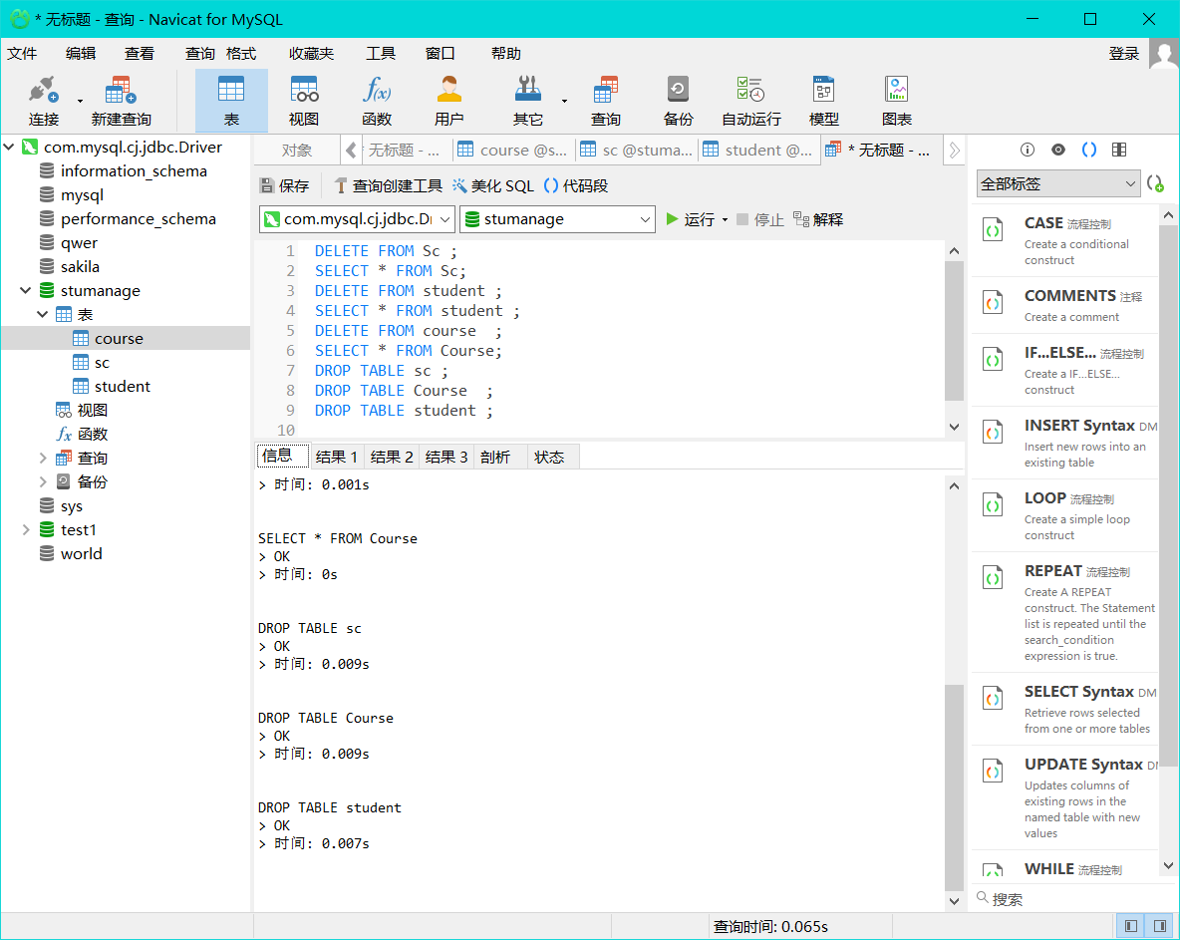1180x940 pixels.
Task: Switch to the student @... table tab
Action: pos(758,151)
